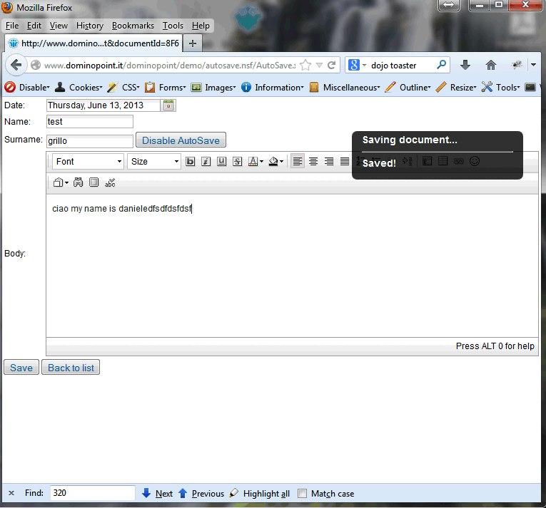The width and height of the screenshot is (546, 508).
Task: Open the File menu
Action: (12, 26)
